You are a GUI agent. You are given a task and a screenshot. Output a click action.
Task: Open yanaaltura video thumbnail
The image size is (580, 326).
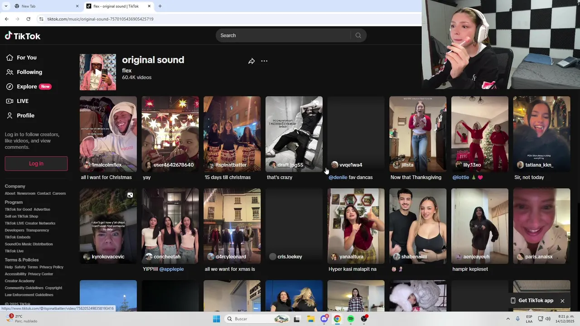[356, 226]
